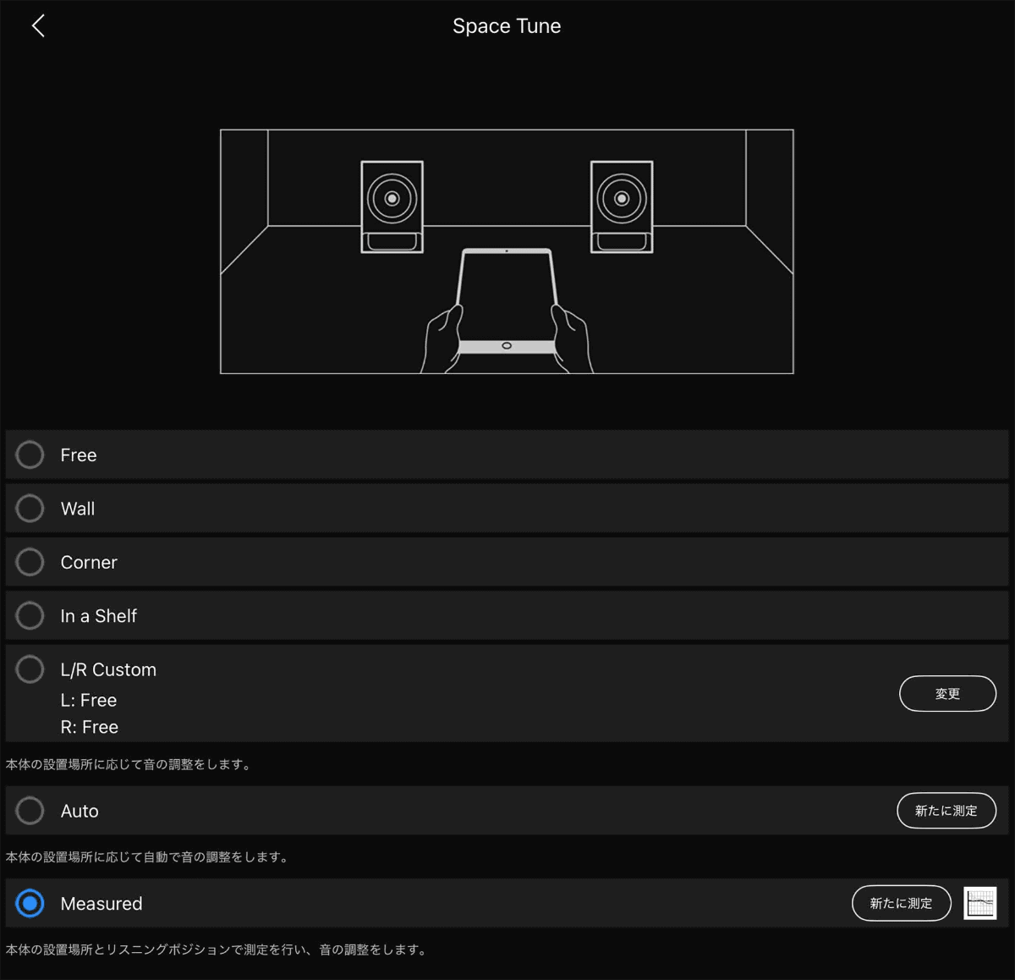Click the text 本体の設置場所に応じて音の調整をします。
Viewport: 1015px width, 980px height.
click(x=129, y=764)
